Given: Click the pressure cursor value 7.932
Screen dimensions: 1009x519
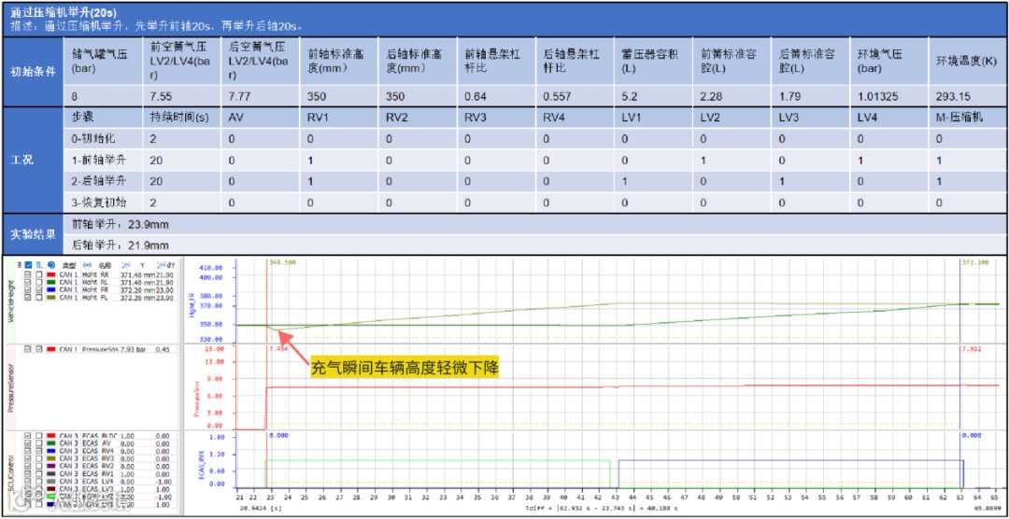Looking at the screenshot, I should pos(970,349).
